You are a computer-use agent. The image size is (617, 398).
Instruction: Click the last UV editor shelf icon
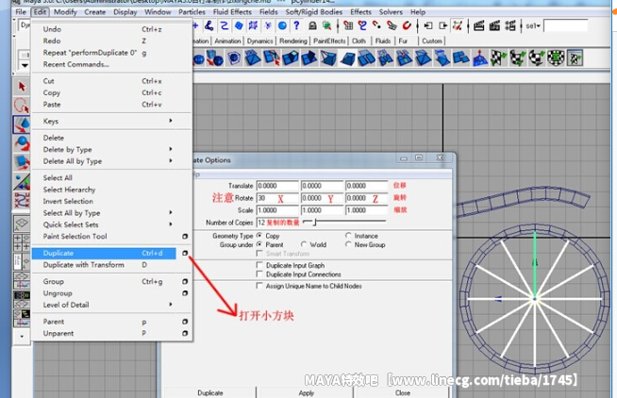[x=575, y=58]
